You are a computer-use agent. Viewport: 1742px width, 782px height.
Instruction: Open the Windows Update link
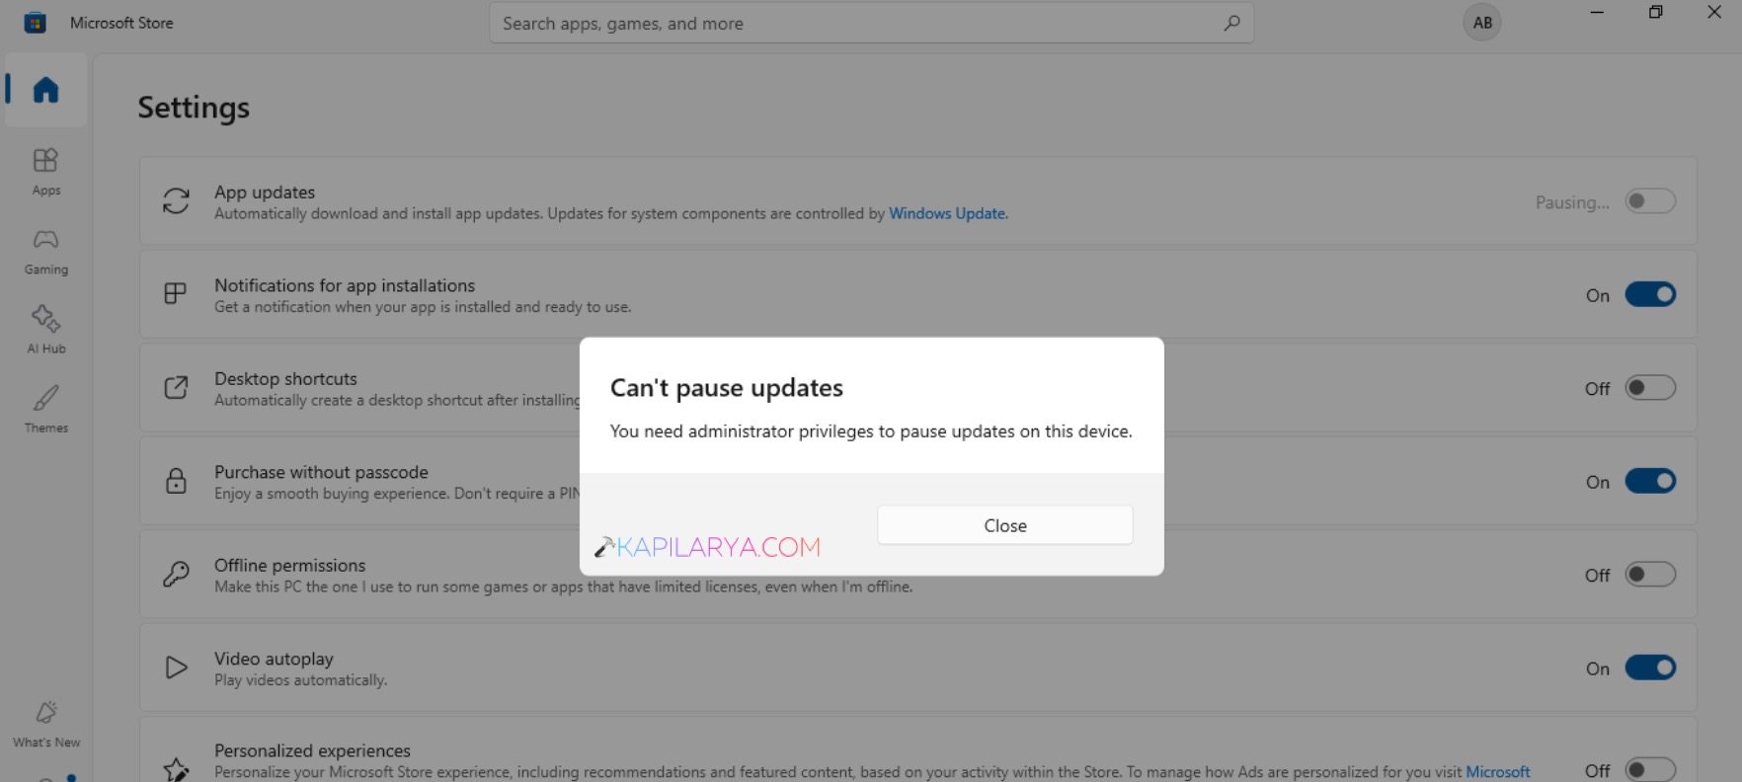coord(947,213)
